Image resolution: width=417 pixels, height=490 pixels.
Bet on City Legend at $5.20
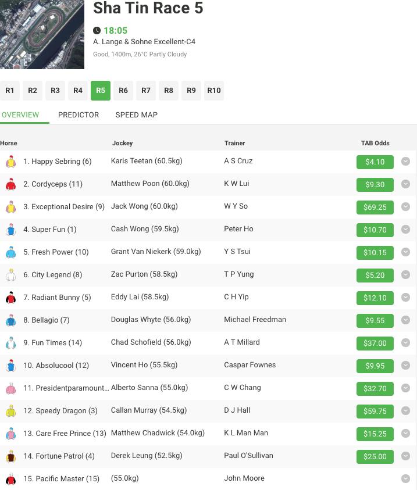[x=375, y=276]
